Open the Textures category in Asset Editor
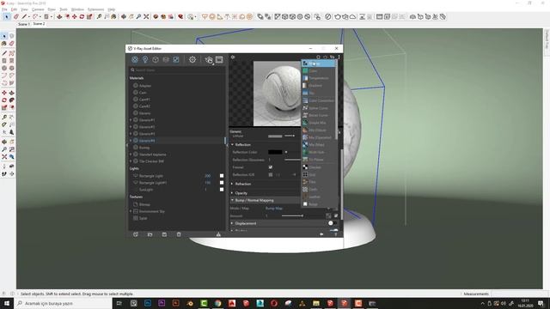Viewport: 550px width, 309px height. click(175, 59)
